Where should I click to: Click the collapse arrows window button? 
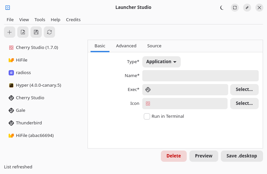click(247, 8)
